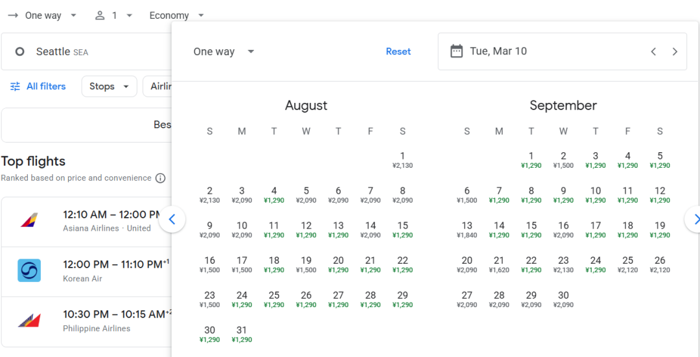Viewport: 700px width, 357px height.
Task: Click the Philippine Airlines logo
Action: 29,320
